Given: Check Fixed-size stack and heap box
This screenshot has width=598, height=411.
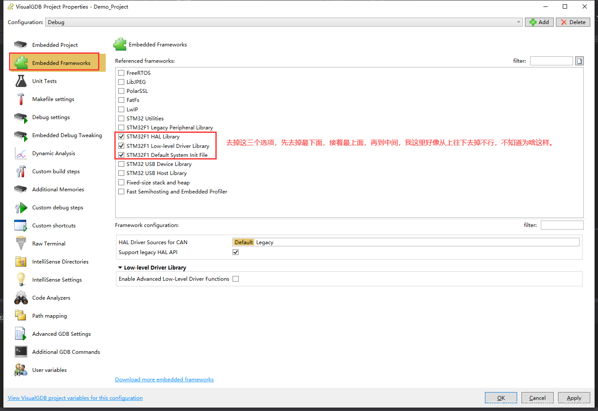Looking at the screenshot, I should click(121, 183).
